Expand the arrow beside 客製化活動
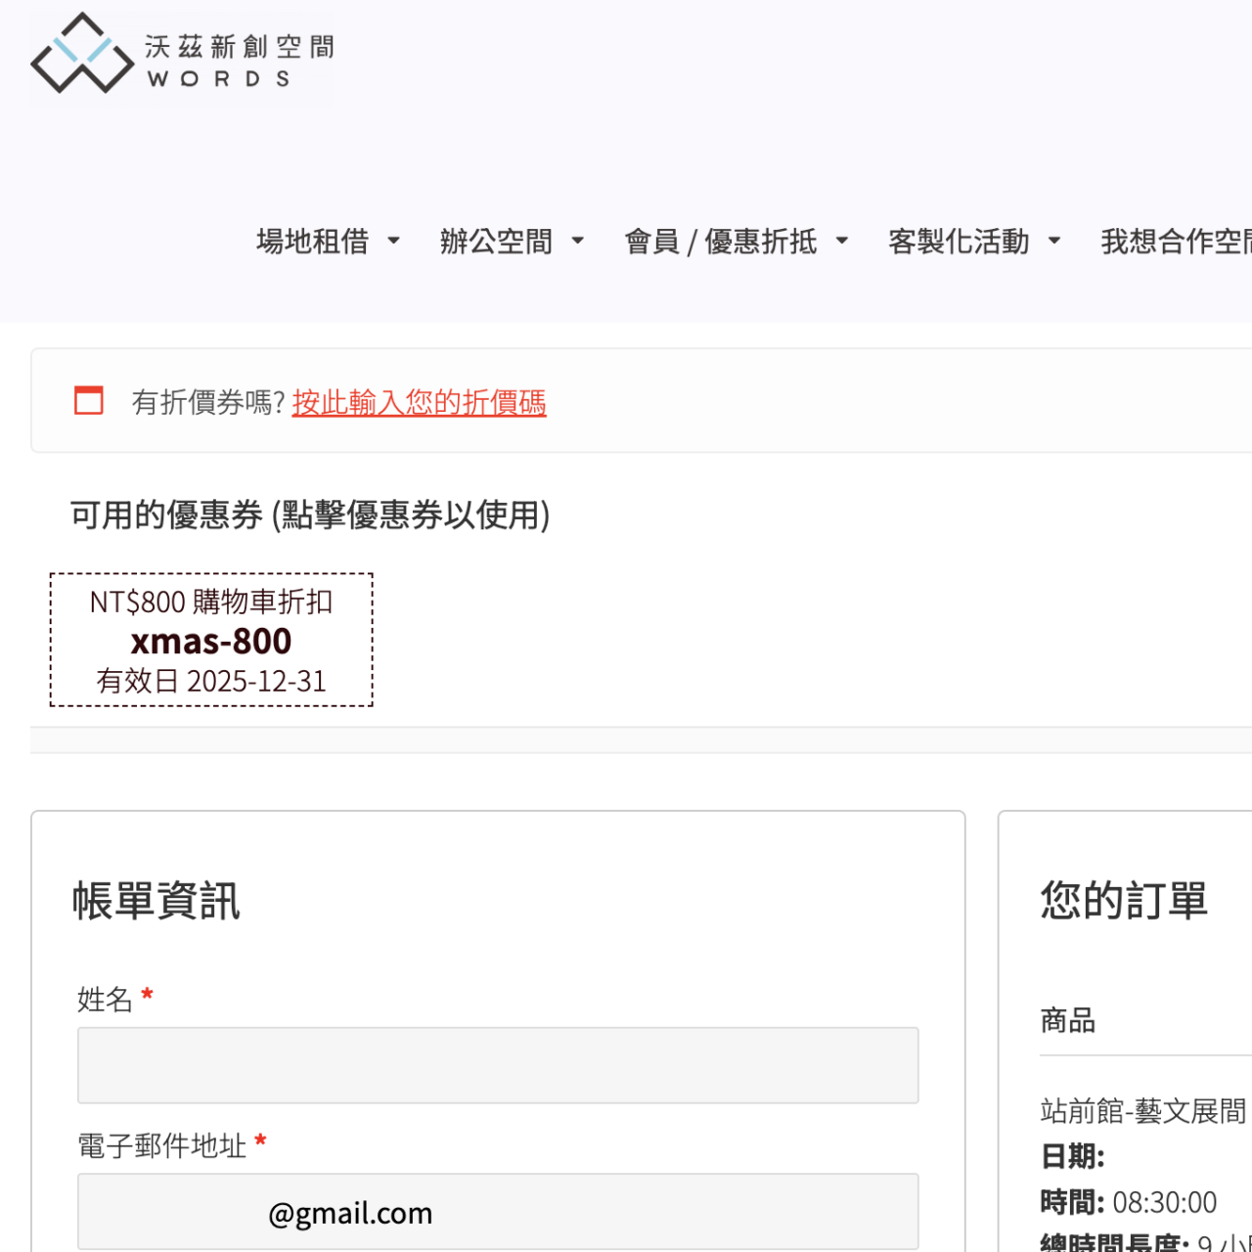1252x1252 pixels. (1054, 241)
